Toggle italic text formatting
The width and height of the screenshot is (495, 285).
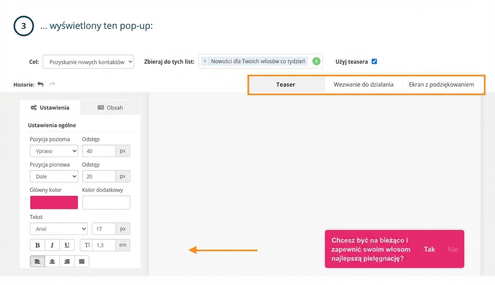52,245
